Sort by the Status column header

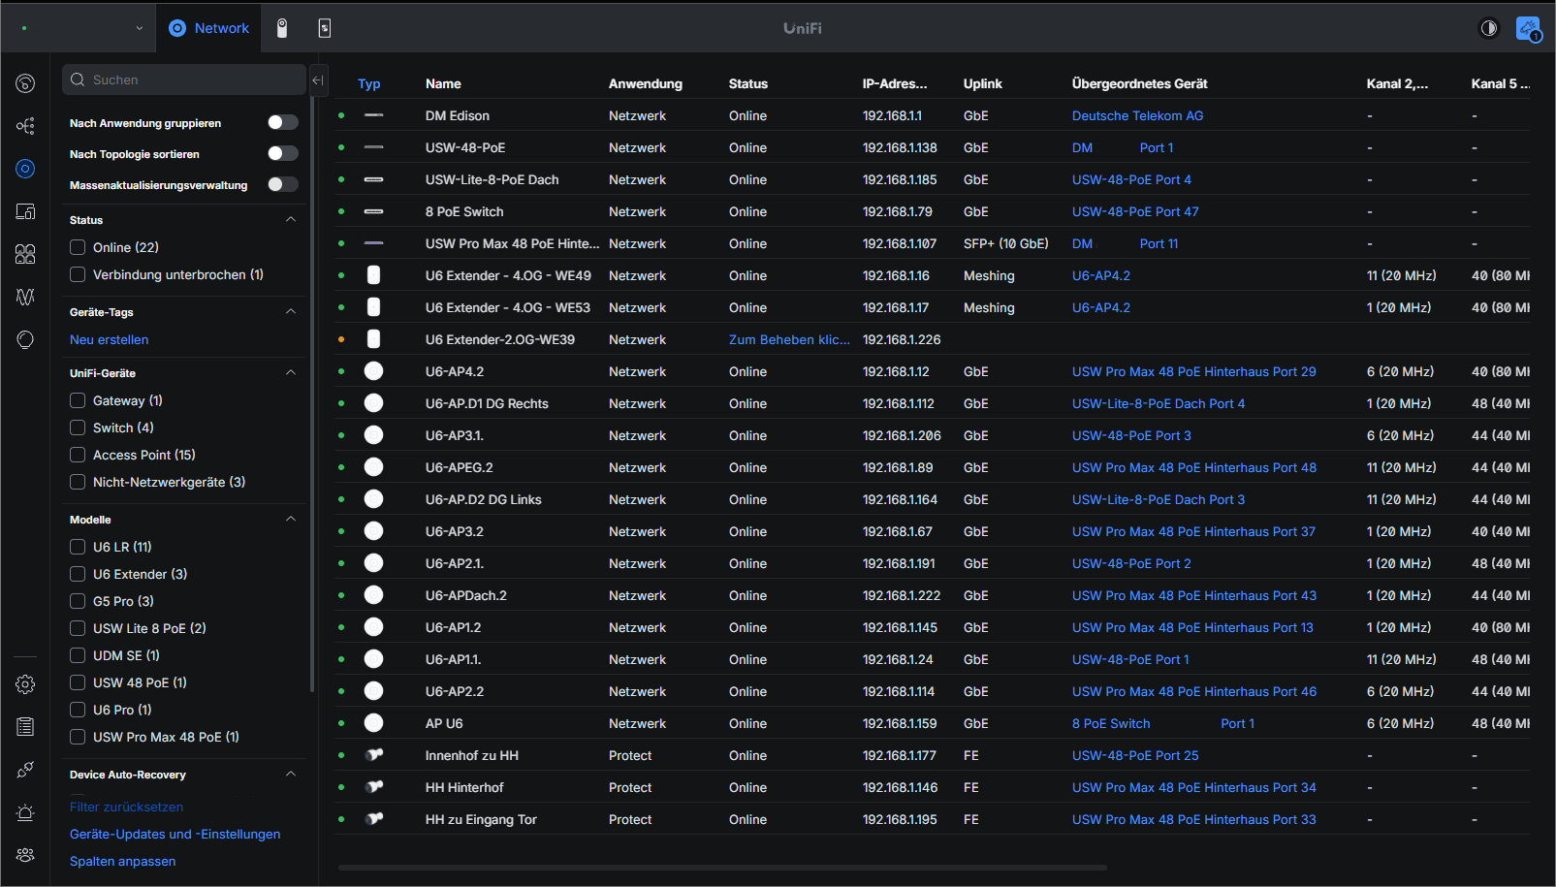747,83
